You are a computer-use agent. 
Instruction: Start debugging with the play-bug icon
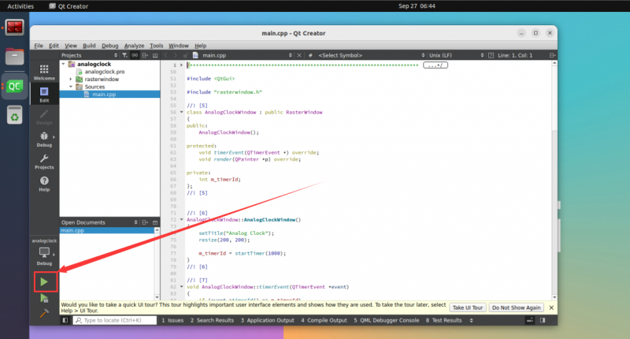coord(44,298)
